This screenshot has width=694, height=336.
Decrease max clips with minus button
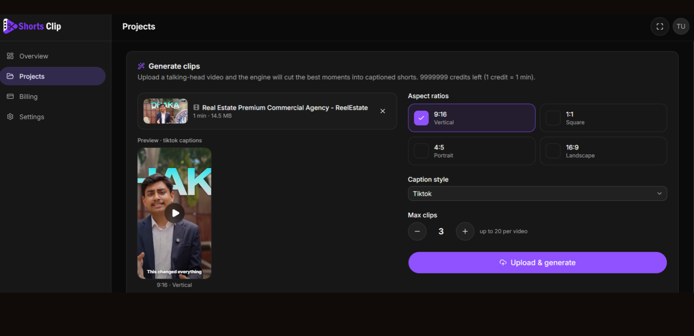(x=417, y=231)
